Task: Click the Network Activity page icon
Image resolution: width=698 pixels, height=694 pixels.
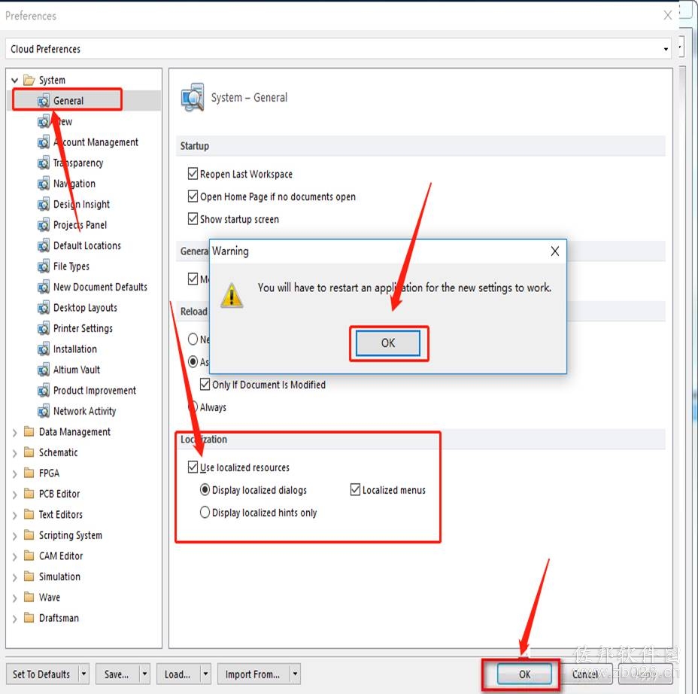Action: coord(43,411)
